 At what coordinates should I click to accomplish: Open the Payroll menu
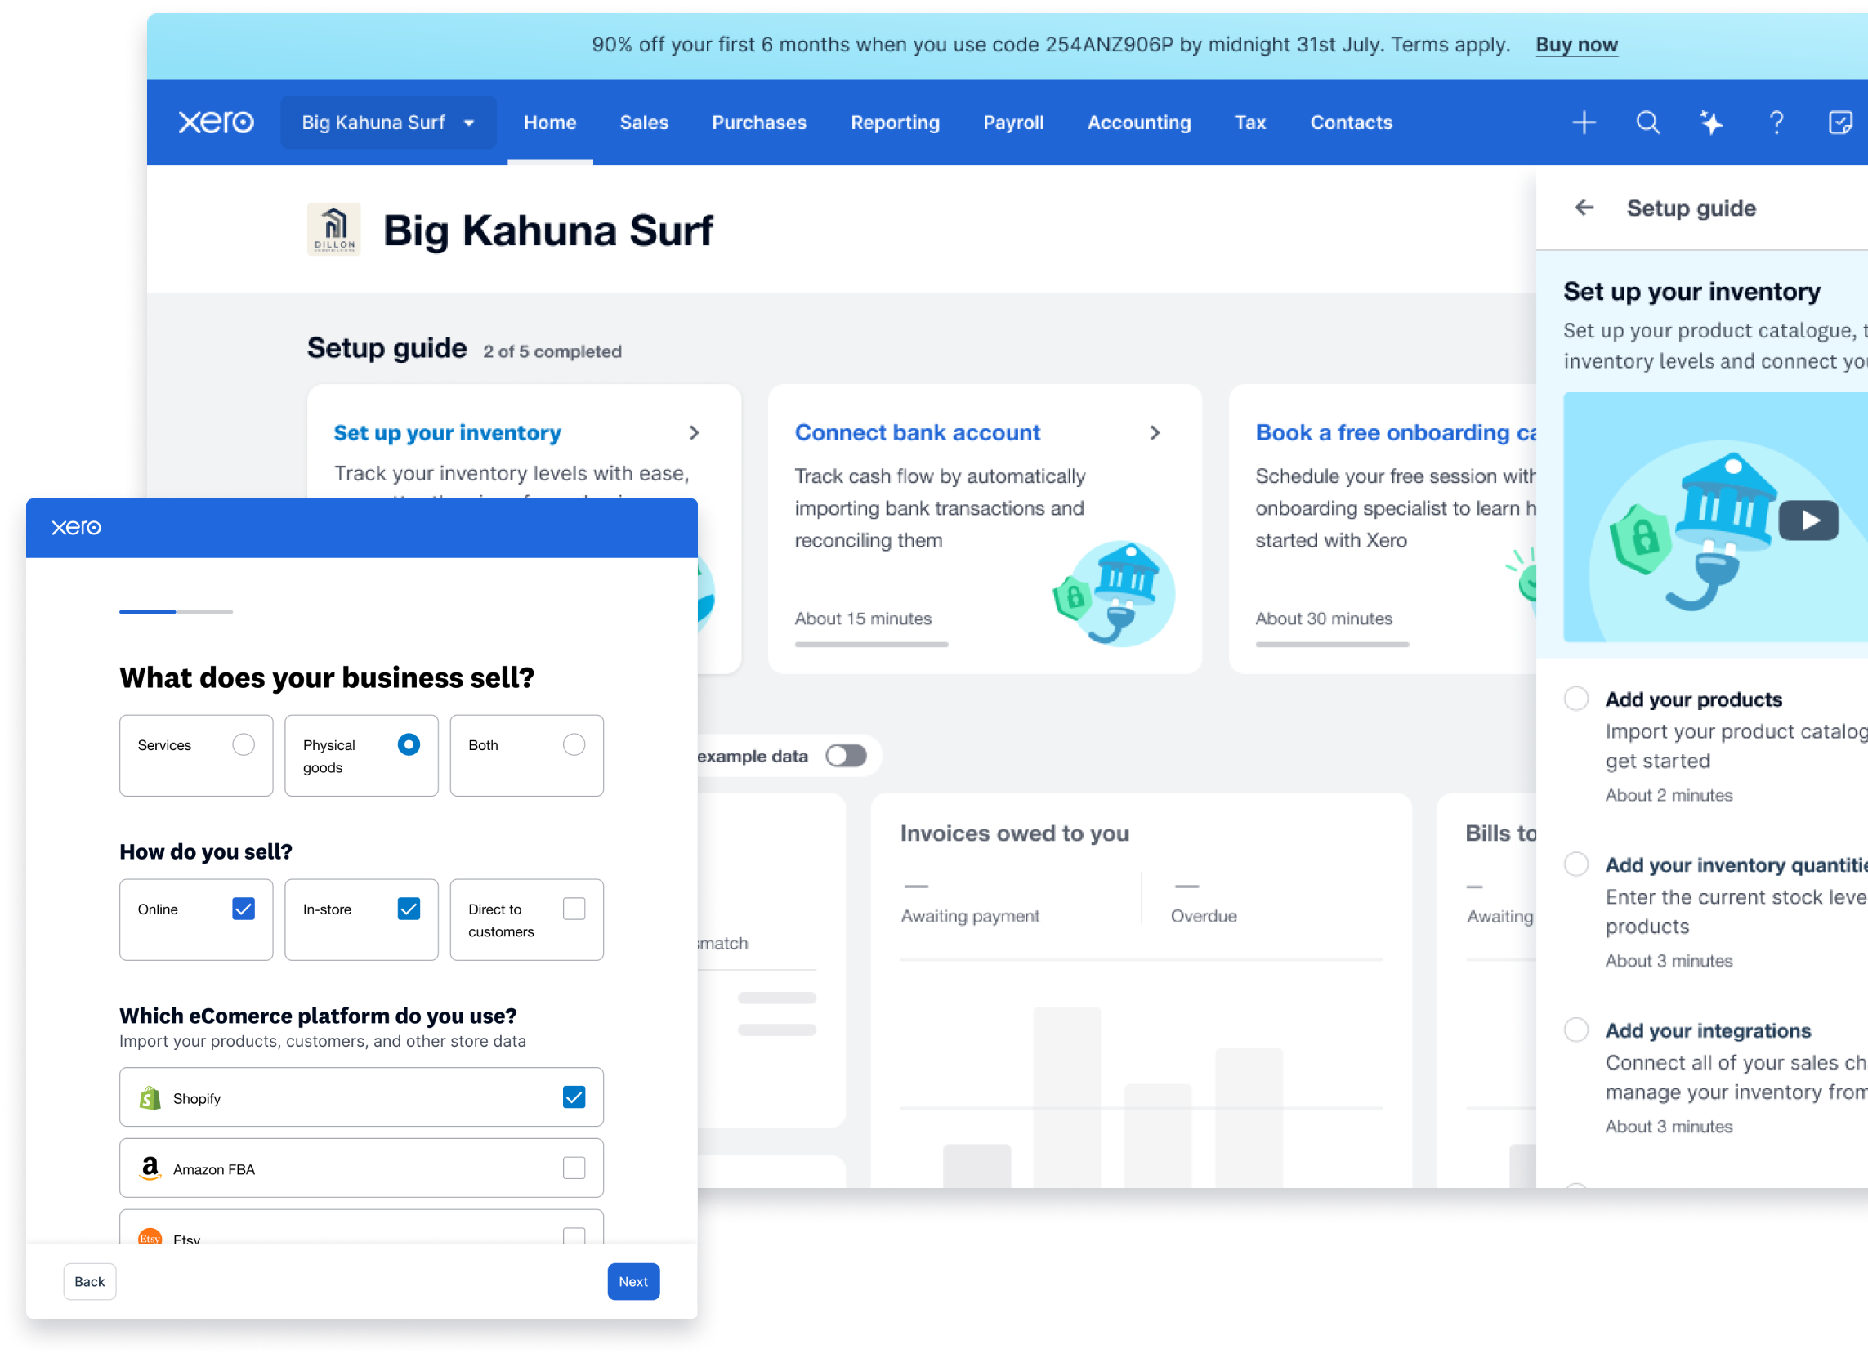pos(1013,123)
